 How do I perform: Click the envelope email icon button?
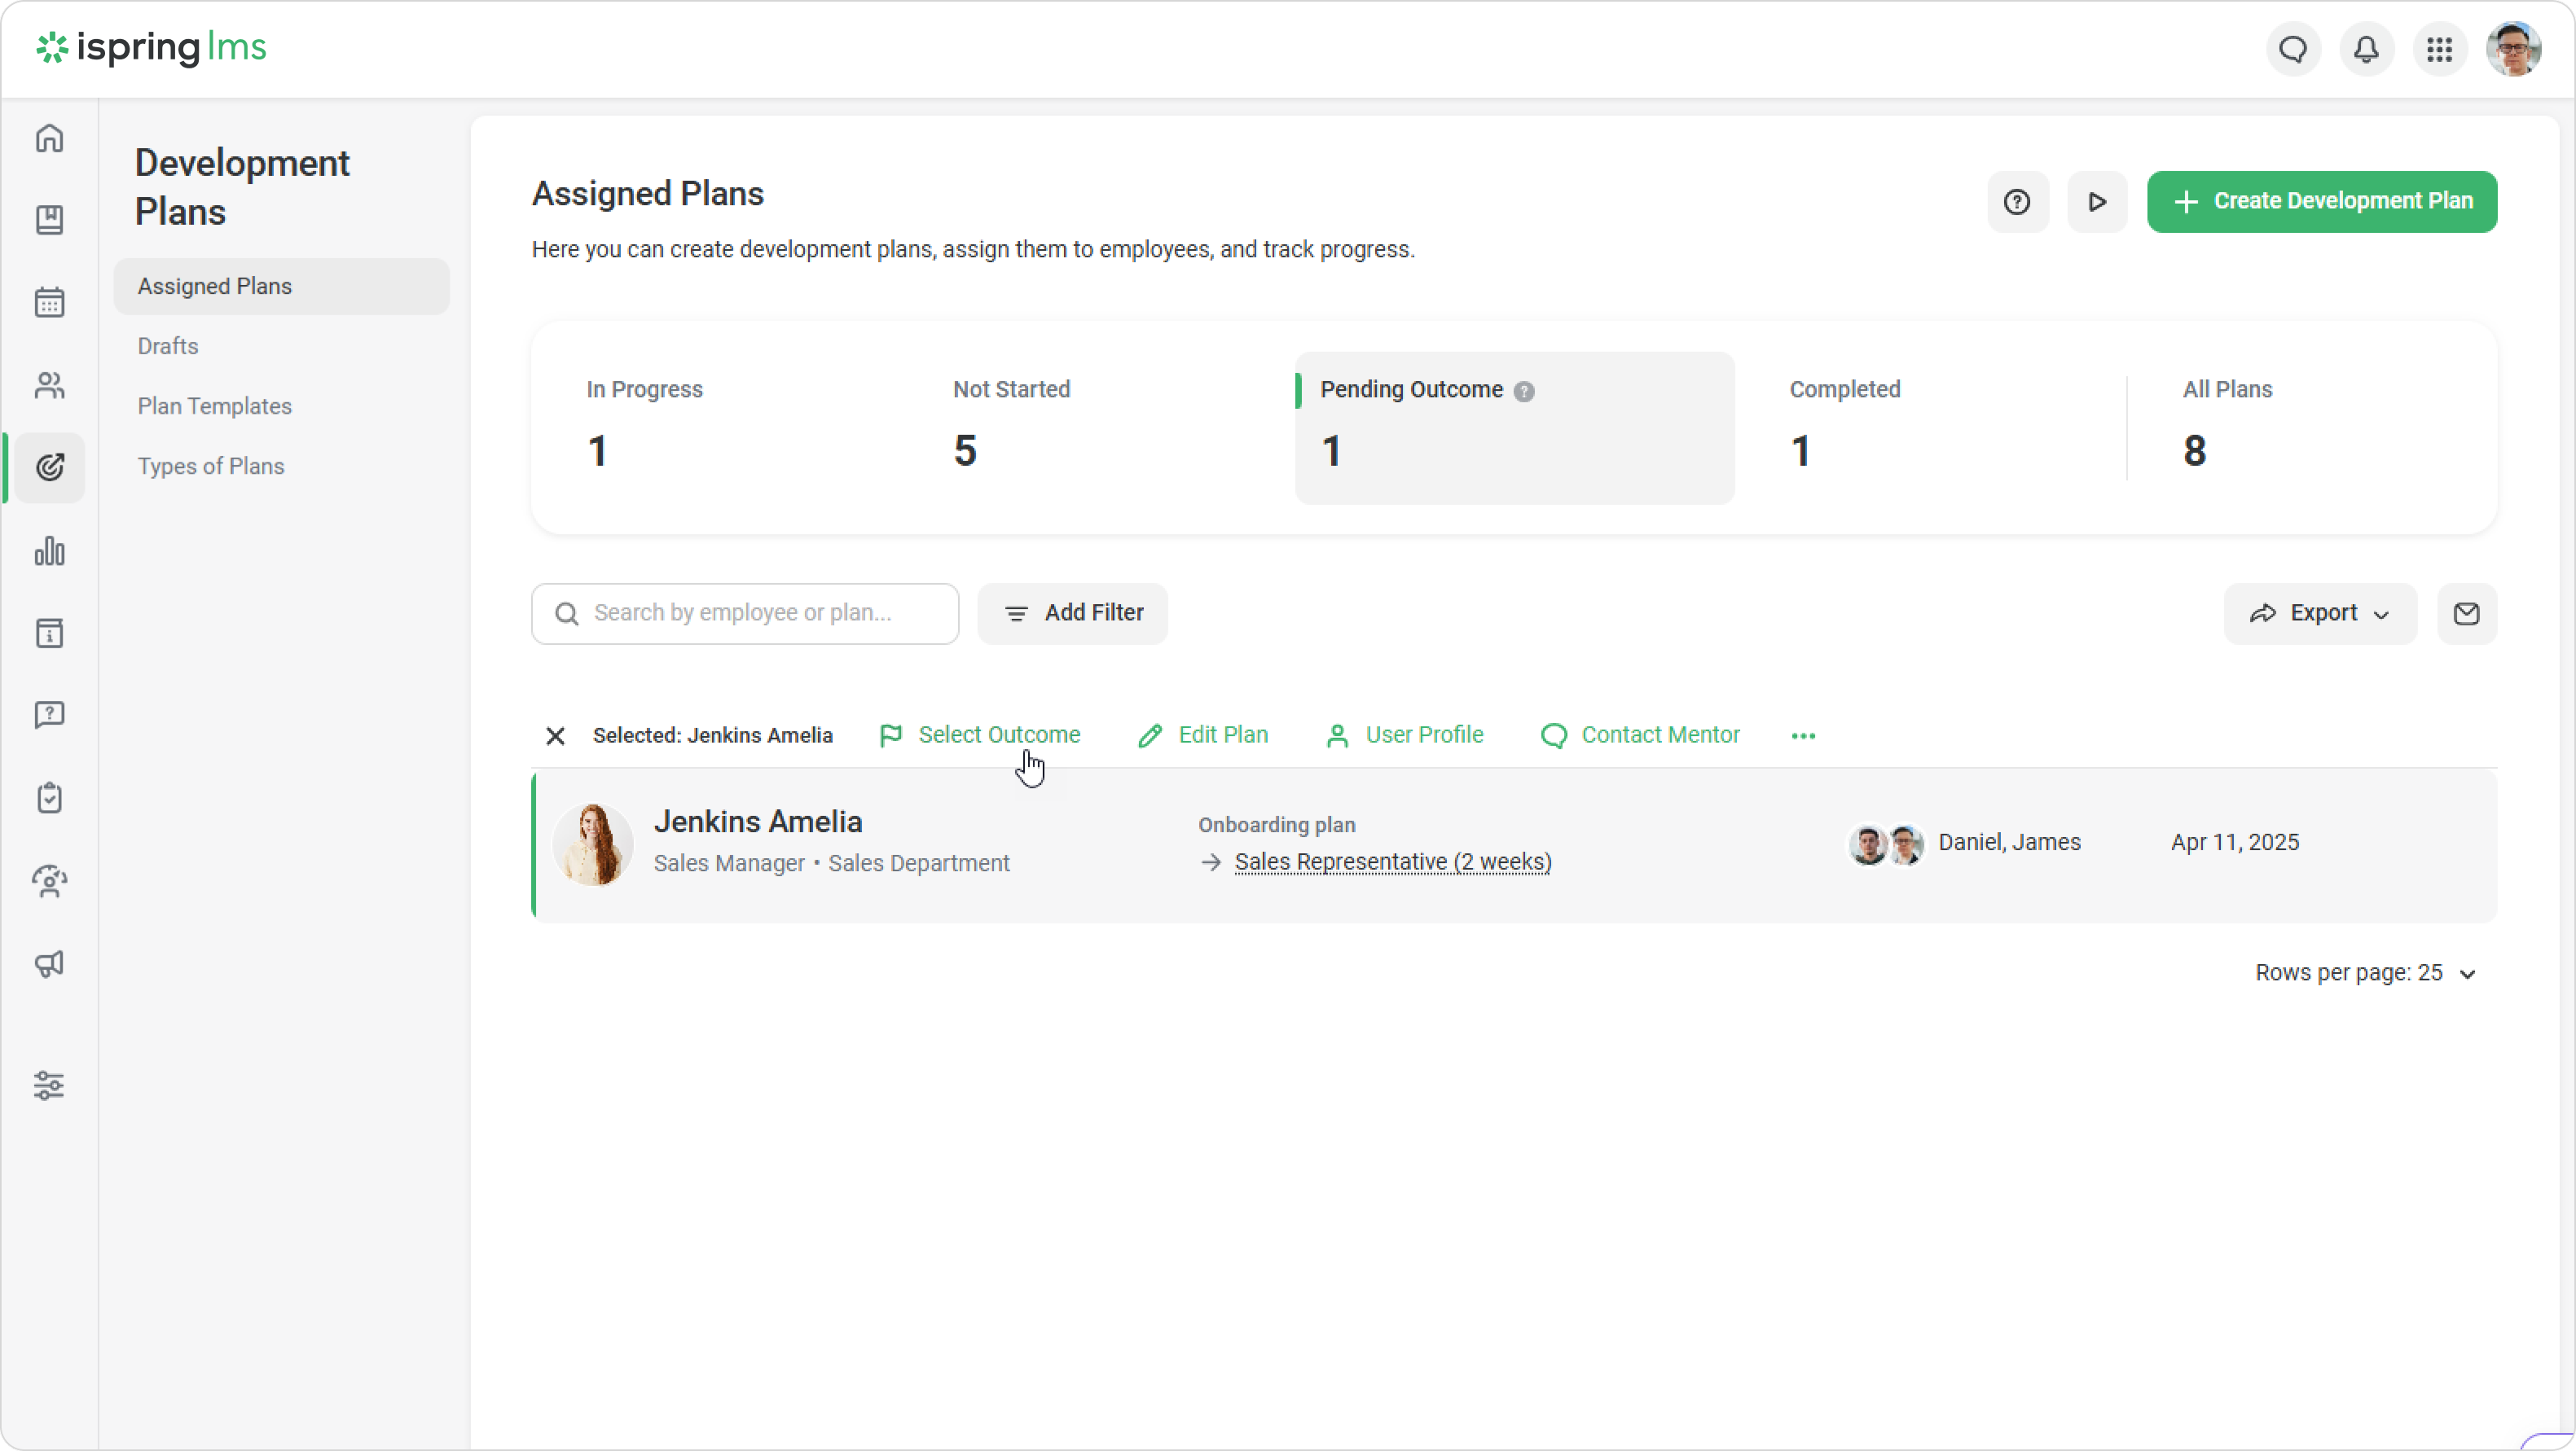point(2466,614)
